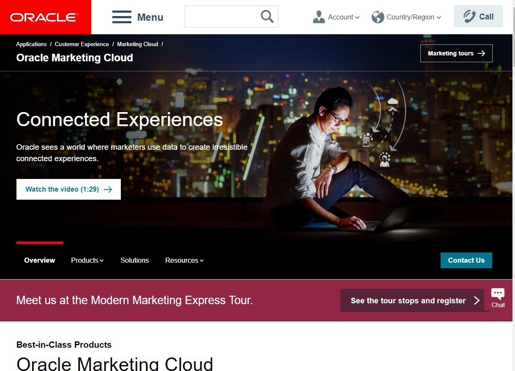Click the Account person icon
The width and height of the screenshot is (515, 371).
point(319,17)
